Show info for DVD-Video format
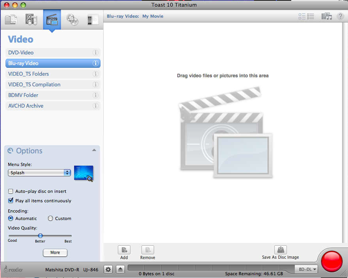 click(95, 52)
